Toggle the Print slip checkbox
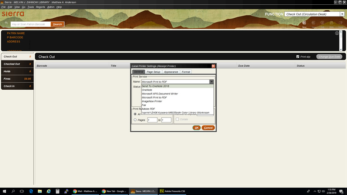Image resolution: width=347 pixels, height=195 pixels. coord(298,57)
